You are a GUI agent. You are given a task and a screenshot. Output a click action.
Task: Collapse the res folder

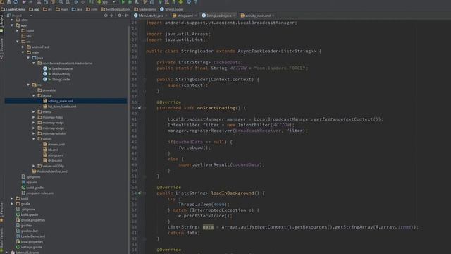tap(28, 85)
